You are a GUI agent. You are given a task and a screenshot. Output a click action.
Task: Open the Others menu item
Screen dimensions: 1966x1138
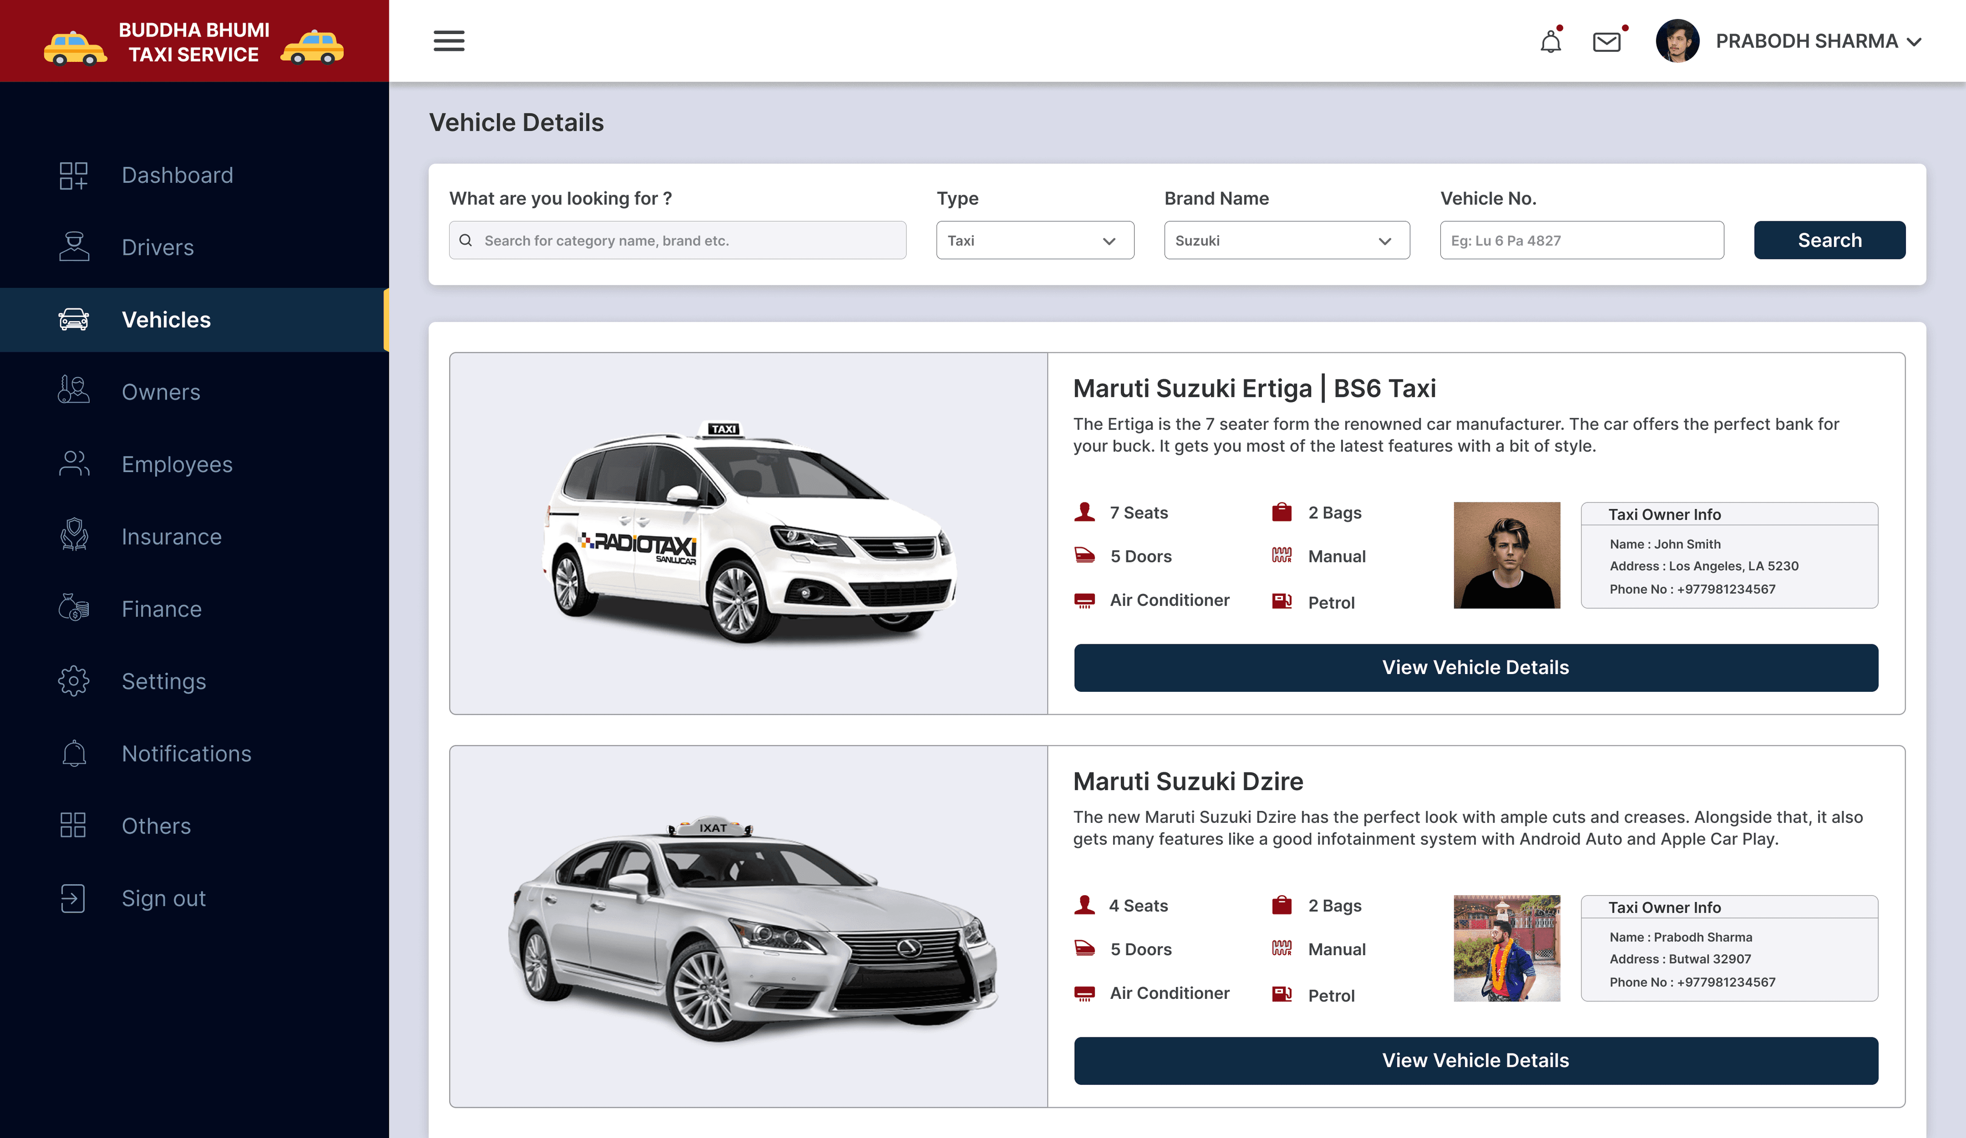(156, 825)
